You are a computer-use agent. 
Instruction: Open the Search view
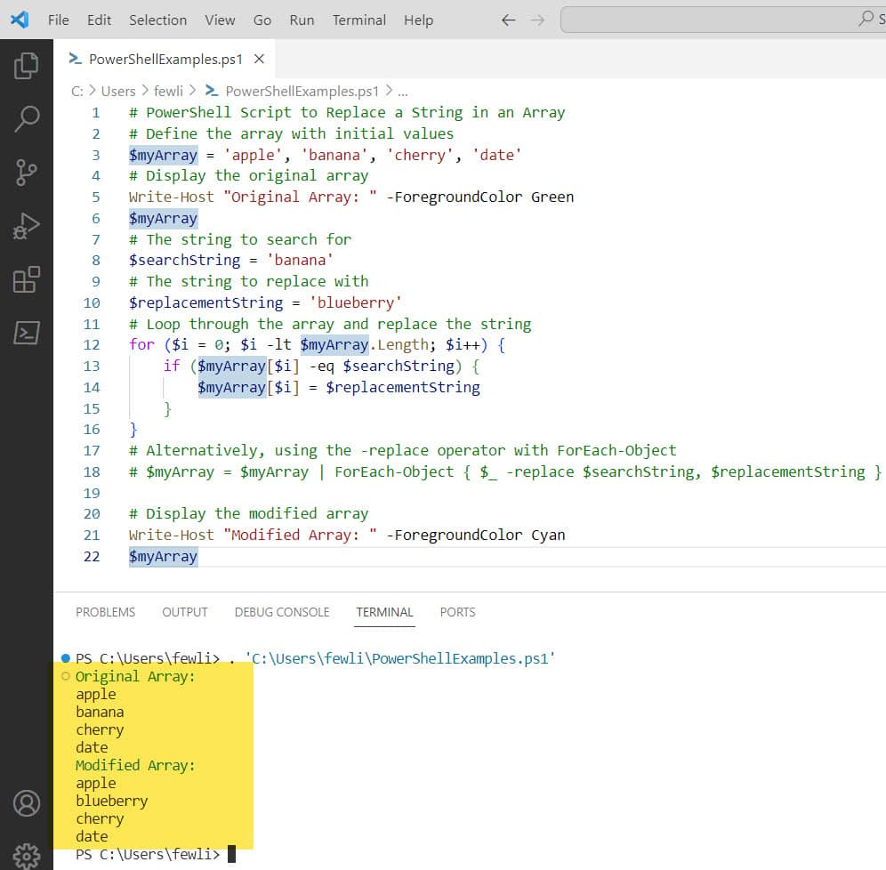click(27, 118)
